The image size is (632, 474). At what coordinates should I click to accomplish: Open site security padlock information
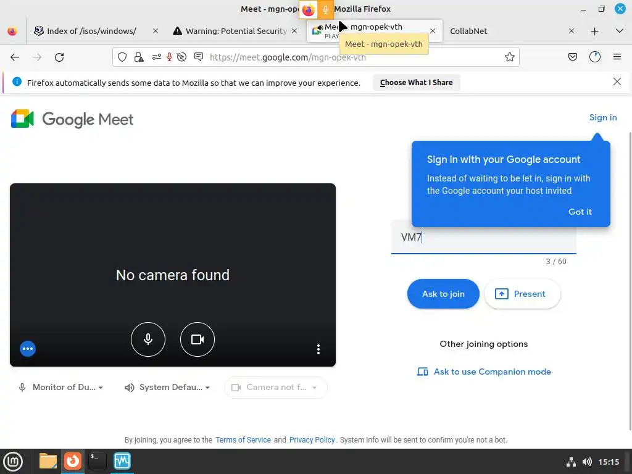click(139, 57)
